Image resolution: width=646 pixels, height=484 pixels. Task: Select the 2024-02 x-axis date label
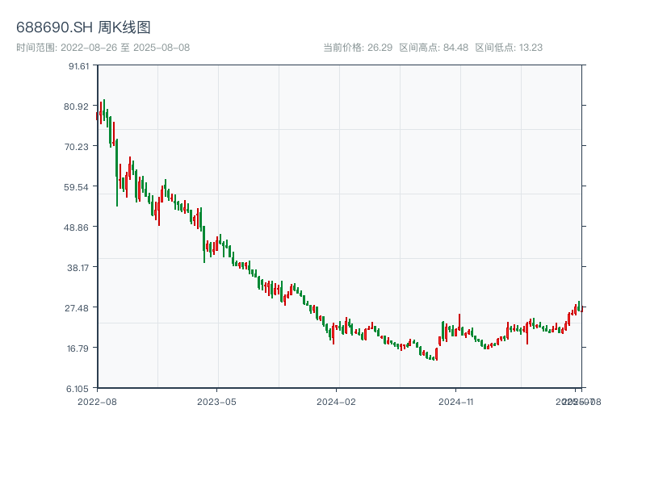click(337, 401)
